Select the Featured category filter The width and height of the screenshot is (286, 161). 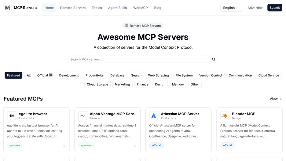pos(13,75)
